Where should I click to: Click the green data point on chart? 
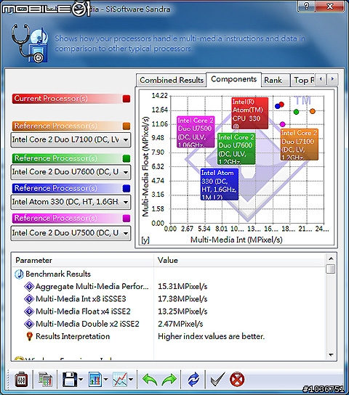(297, 112)
